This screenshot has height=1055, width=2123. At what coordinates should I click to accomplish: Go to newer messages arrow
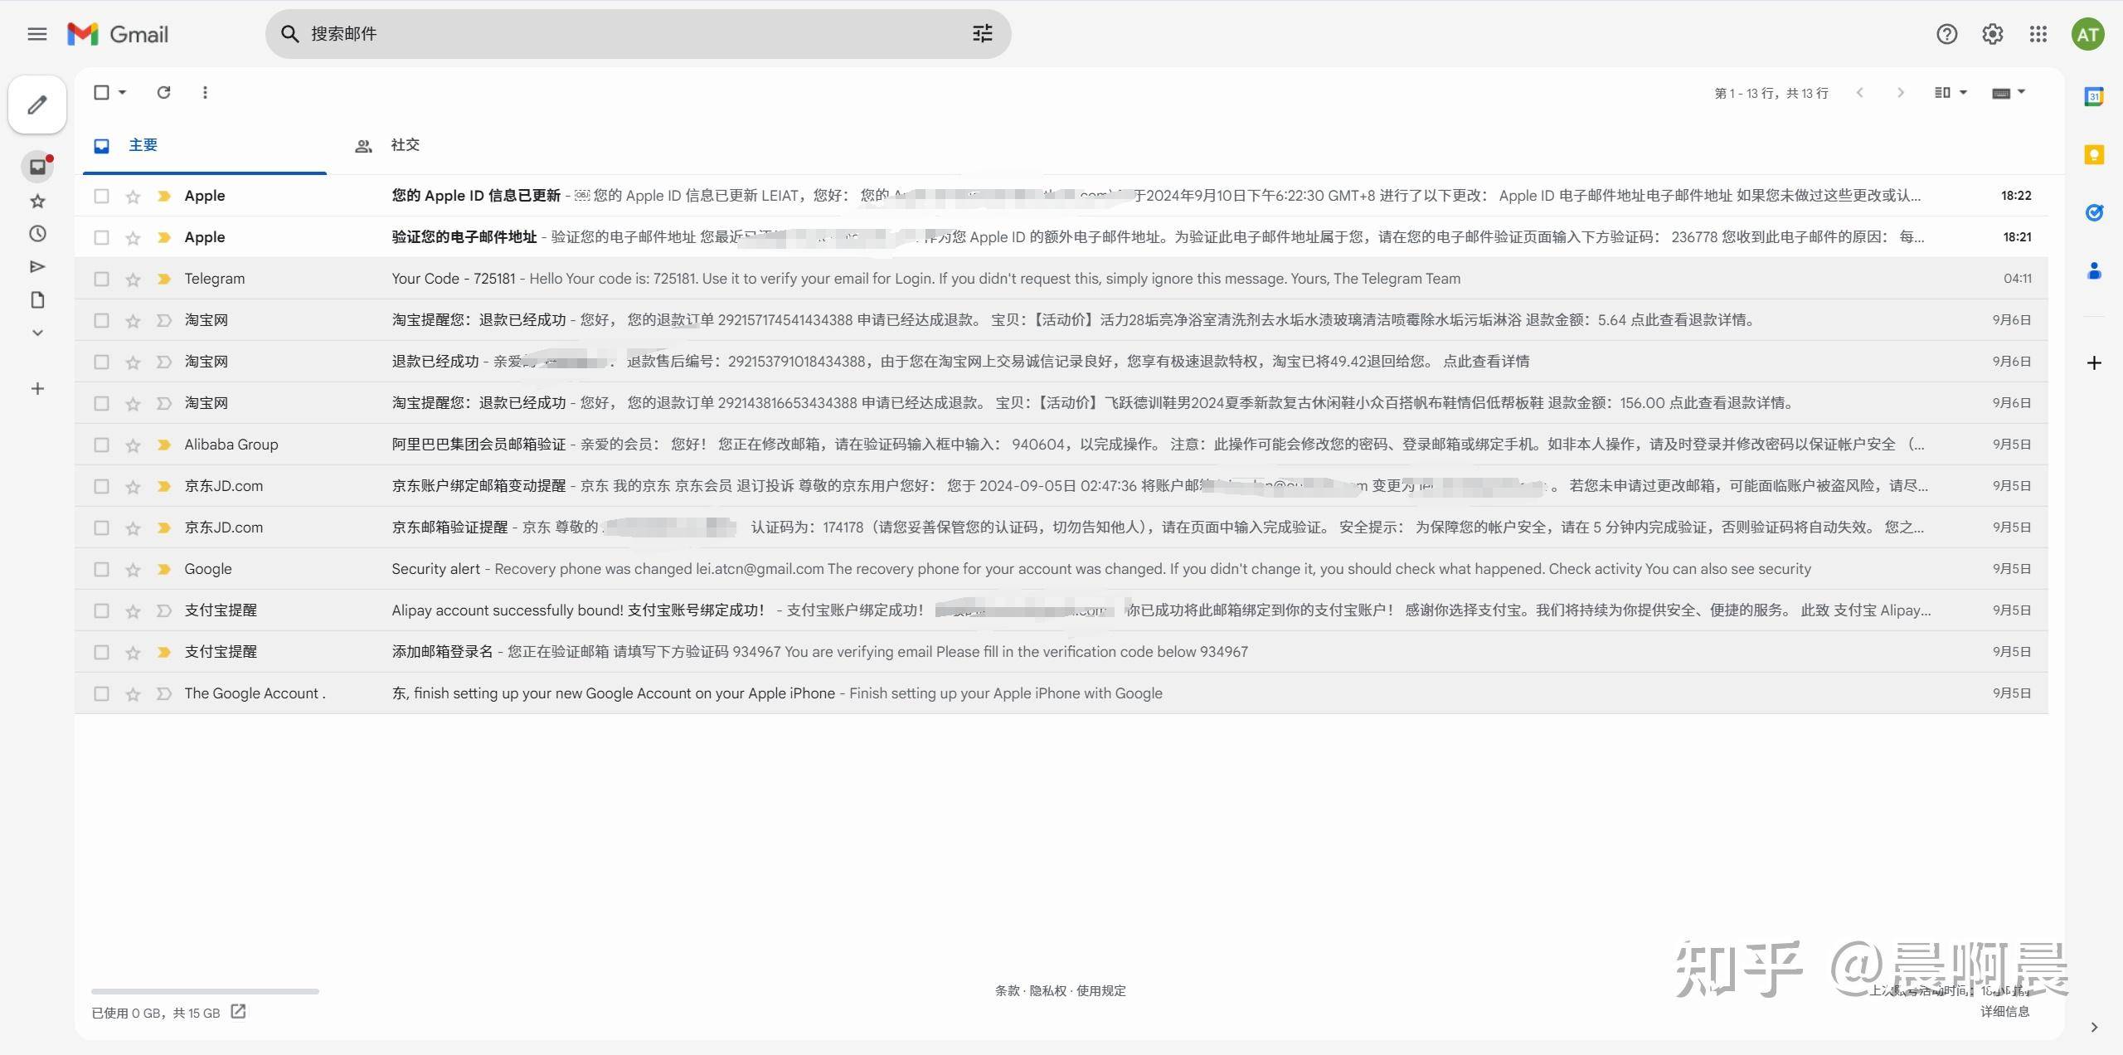pyautogui.click(x=1860, y=92)
